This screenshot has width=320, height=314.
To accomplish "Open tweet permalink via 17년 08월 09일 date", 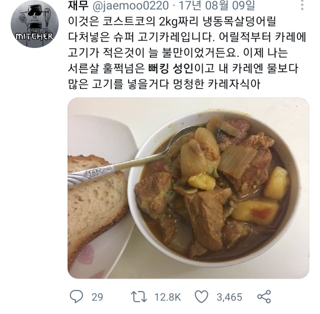I will tap(217, 6).
